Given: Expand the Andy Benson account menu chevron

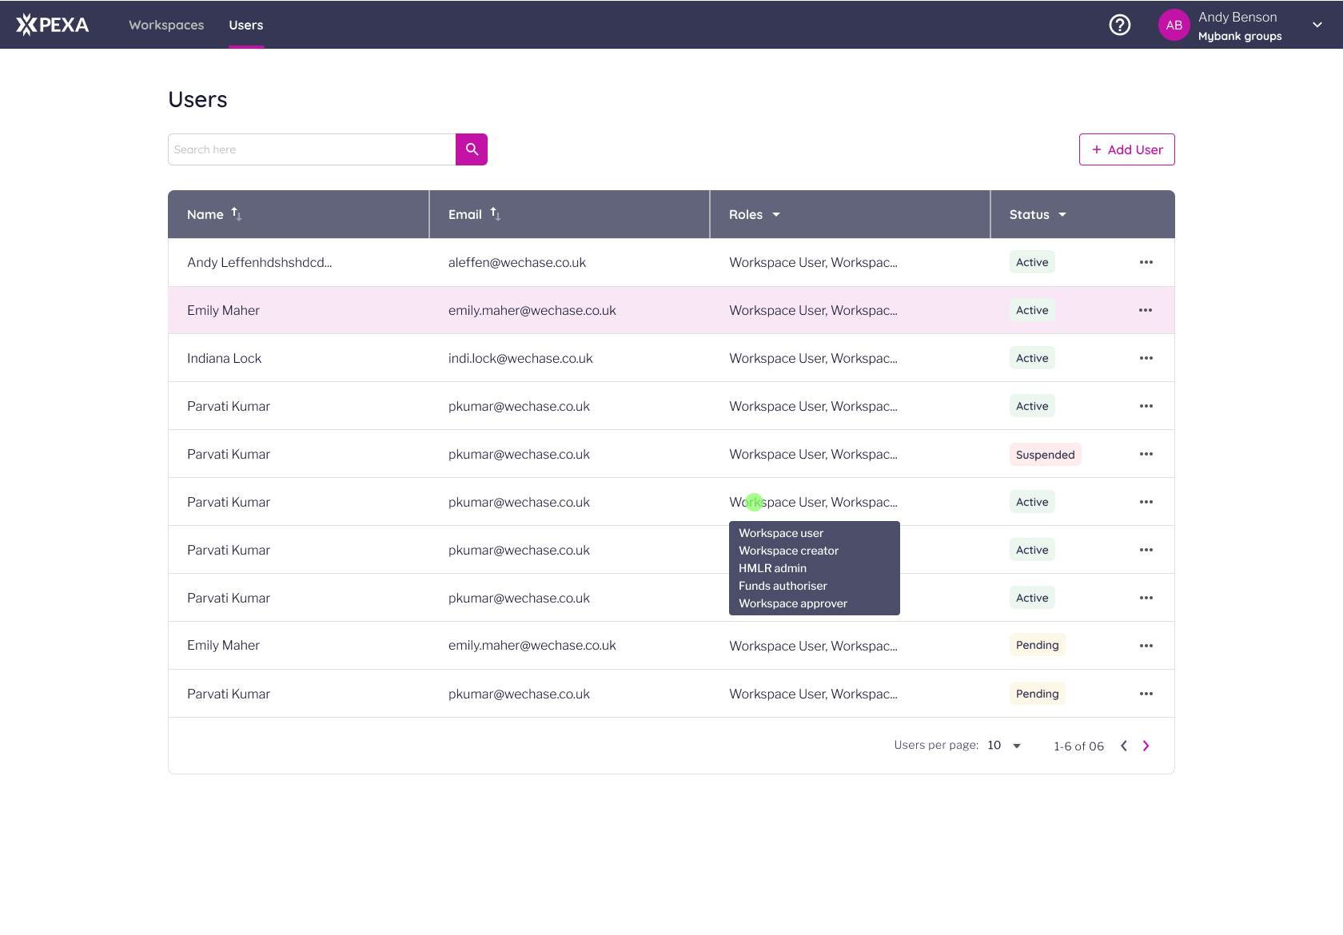Looking at the screenshot, I should (x=1317, y=25).
